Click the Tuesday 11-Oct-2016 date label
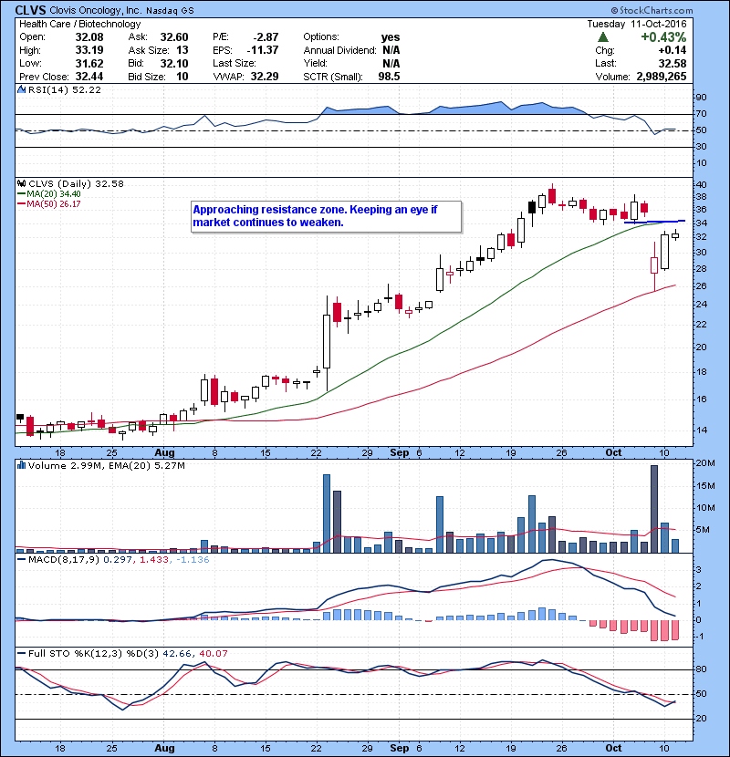 pyautogui.click(x=636, y=24)
